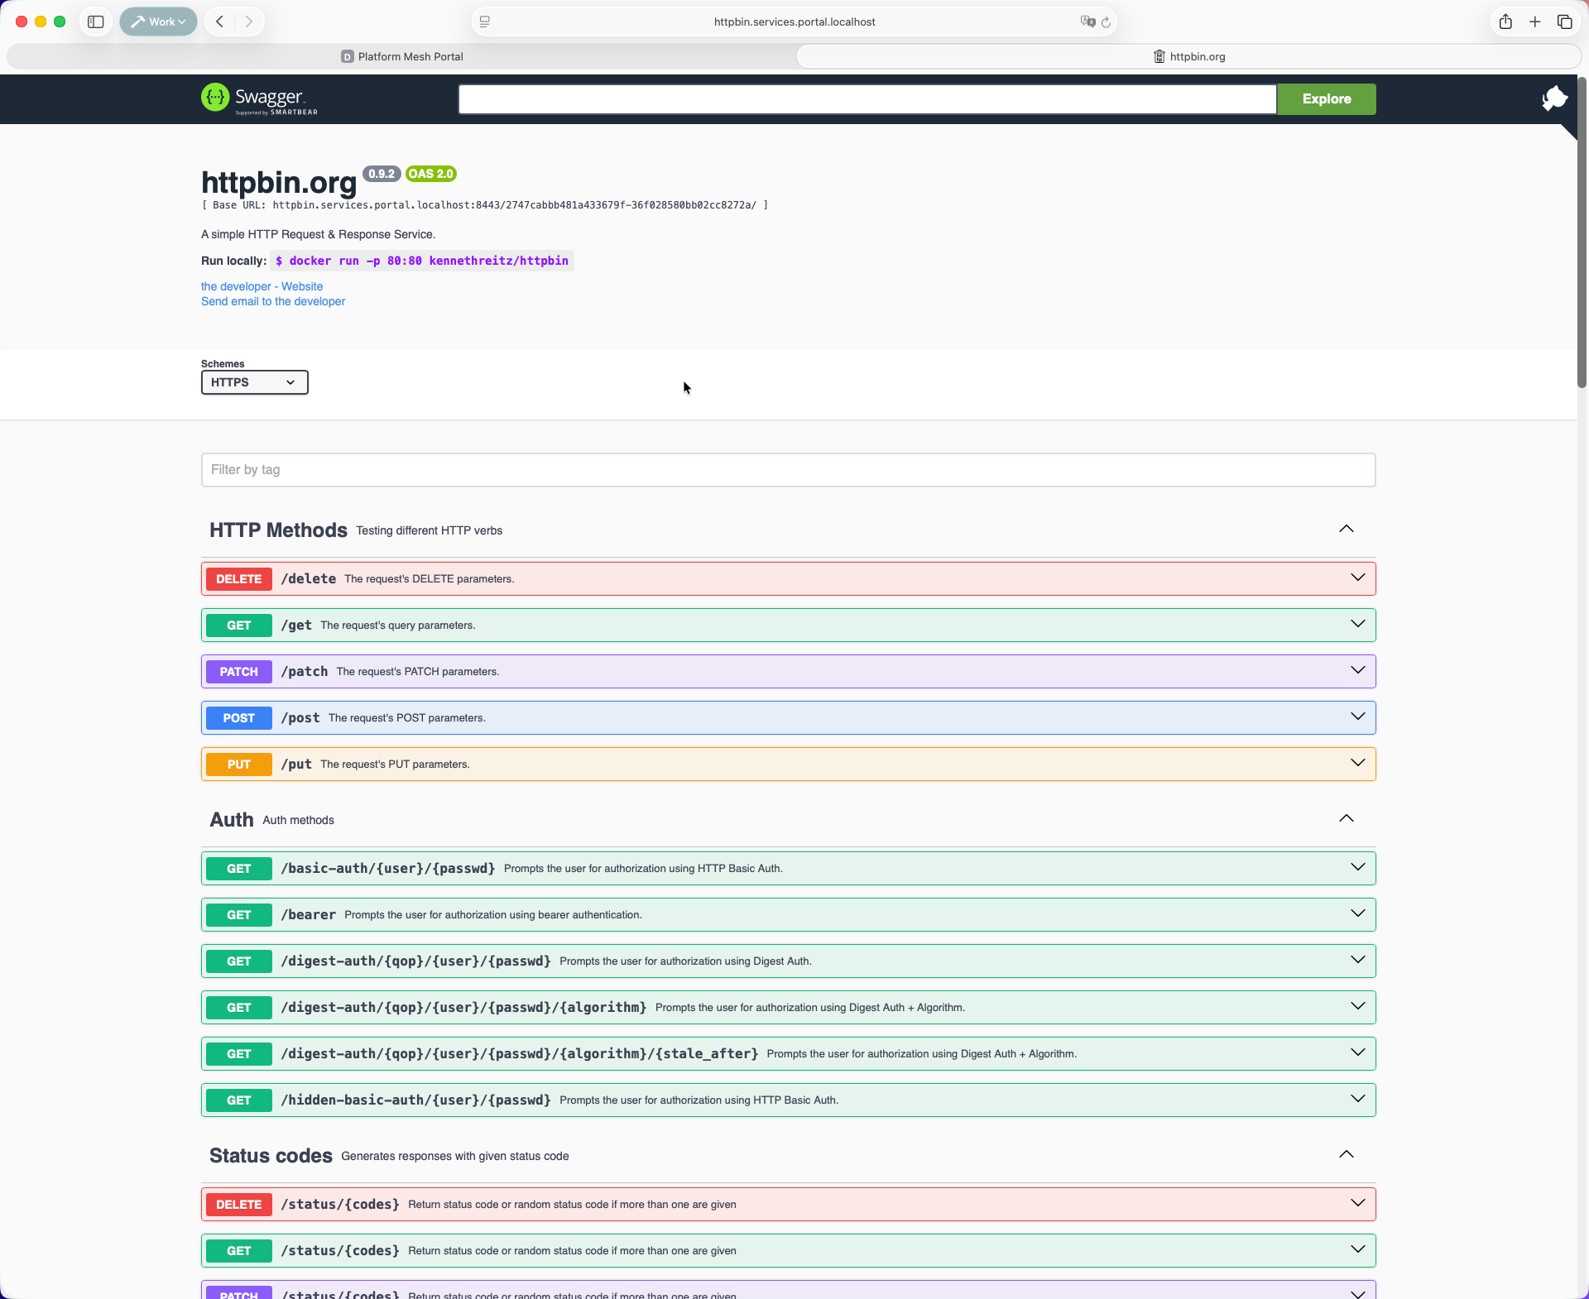Click the /delete endpoint path

[x=309, y=579]
